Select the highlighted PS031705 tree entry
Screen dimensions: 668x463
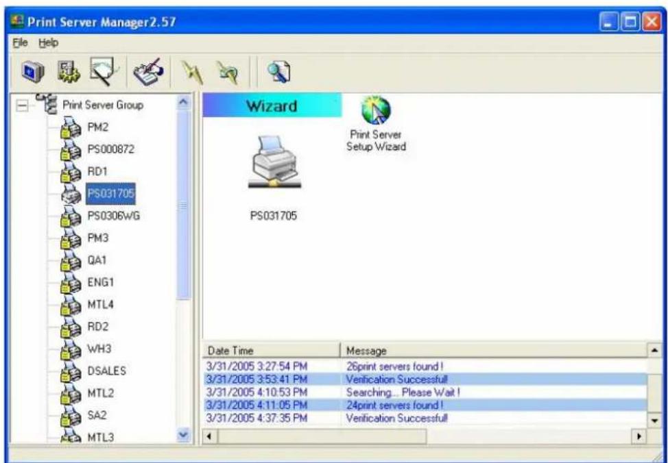click(x=110, y=194)
